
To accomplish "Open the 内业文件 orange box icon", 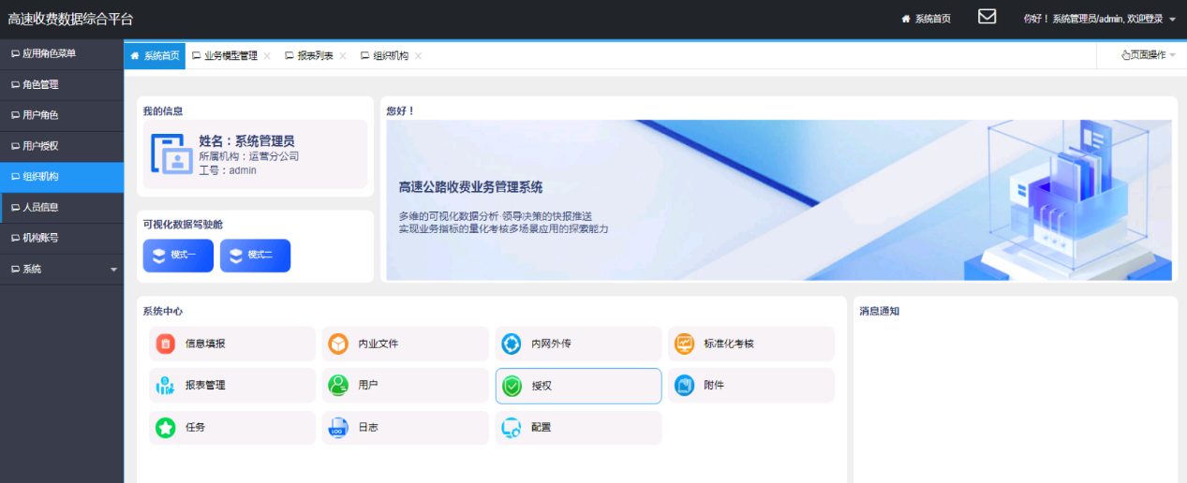I will [x=338, y=344].
